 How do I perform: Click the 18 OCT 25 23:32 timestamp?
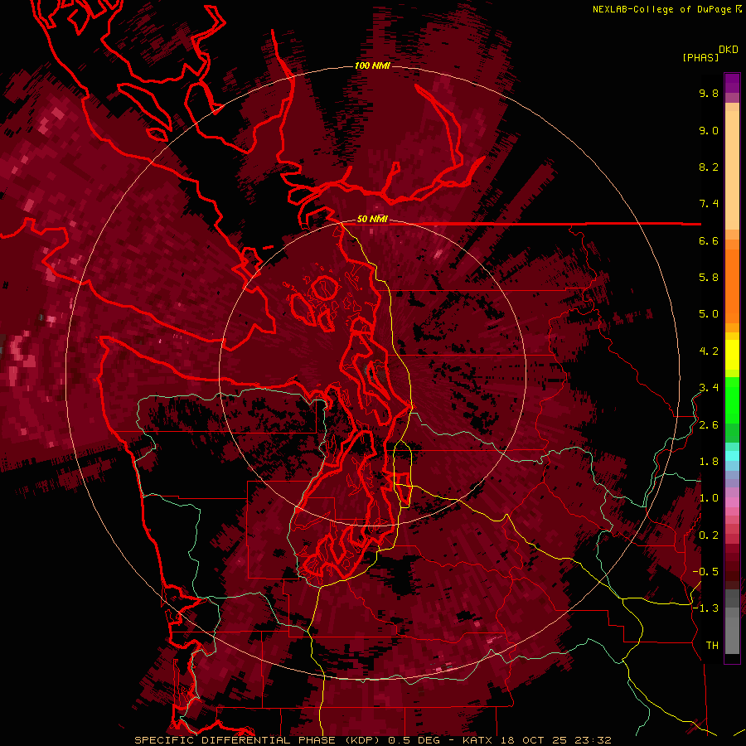click(555, 740)
